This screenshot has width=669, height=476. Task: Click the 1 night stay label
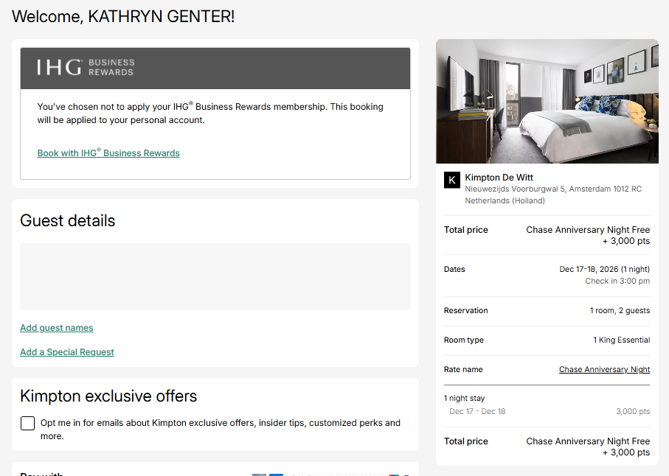click(x=464, y=398)
